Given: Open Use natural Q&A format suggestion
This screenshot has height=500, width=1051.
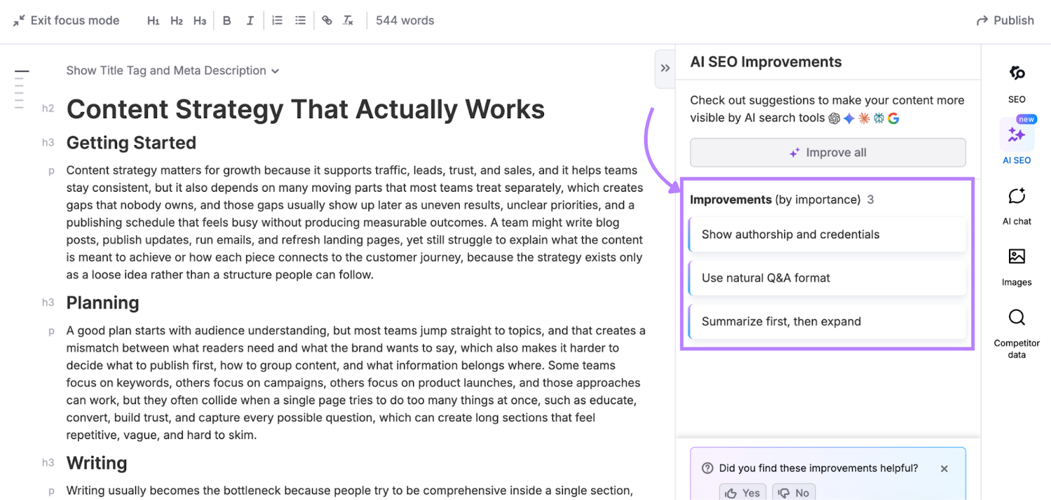Looking at the screenshot, I should click(x=828, y=278).
